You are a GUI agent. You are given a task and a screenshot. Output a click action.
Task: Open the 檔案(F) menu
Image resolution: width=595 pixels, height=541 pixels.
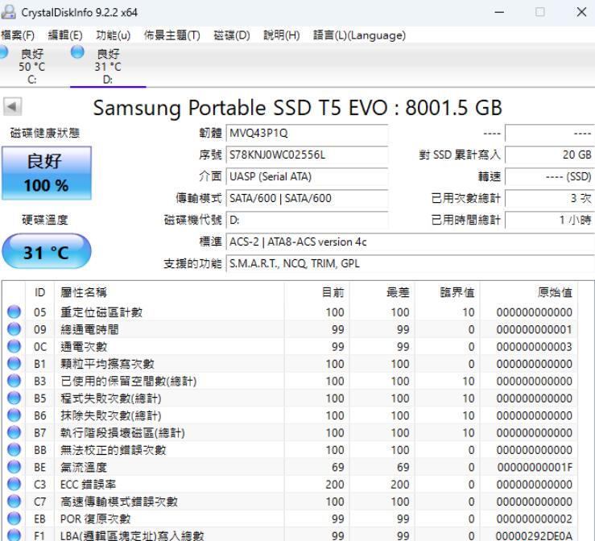pos(18,35)
